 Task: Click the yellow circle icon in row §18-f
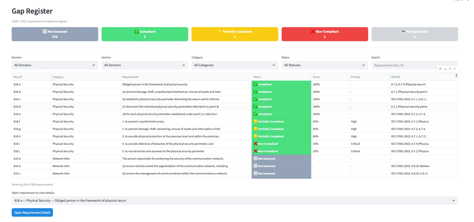[x=255, y=121]
